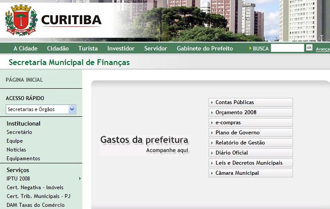330x209 pixels.
Task: Open Cert. Trib. Municipais - PJ
Action: (39, 196)
